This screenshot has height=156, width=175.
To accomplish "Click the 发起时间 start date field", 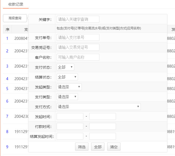I will tap(70, 116).
